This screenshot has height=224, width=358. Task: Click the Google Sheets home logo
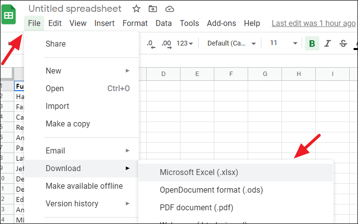pos(9,15)
